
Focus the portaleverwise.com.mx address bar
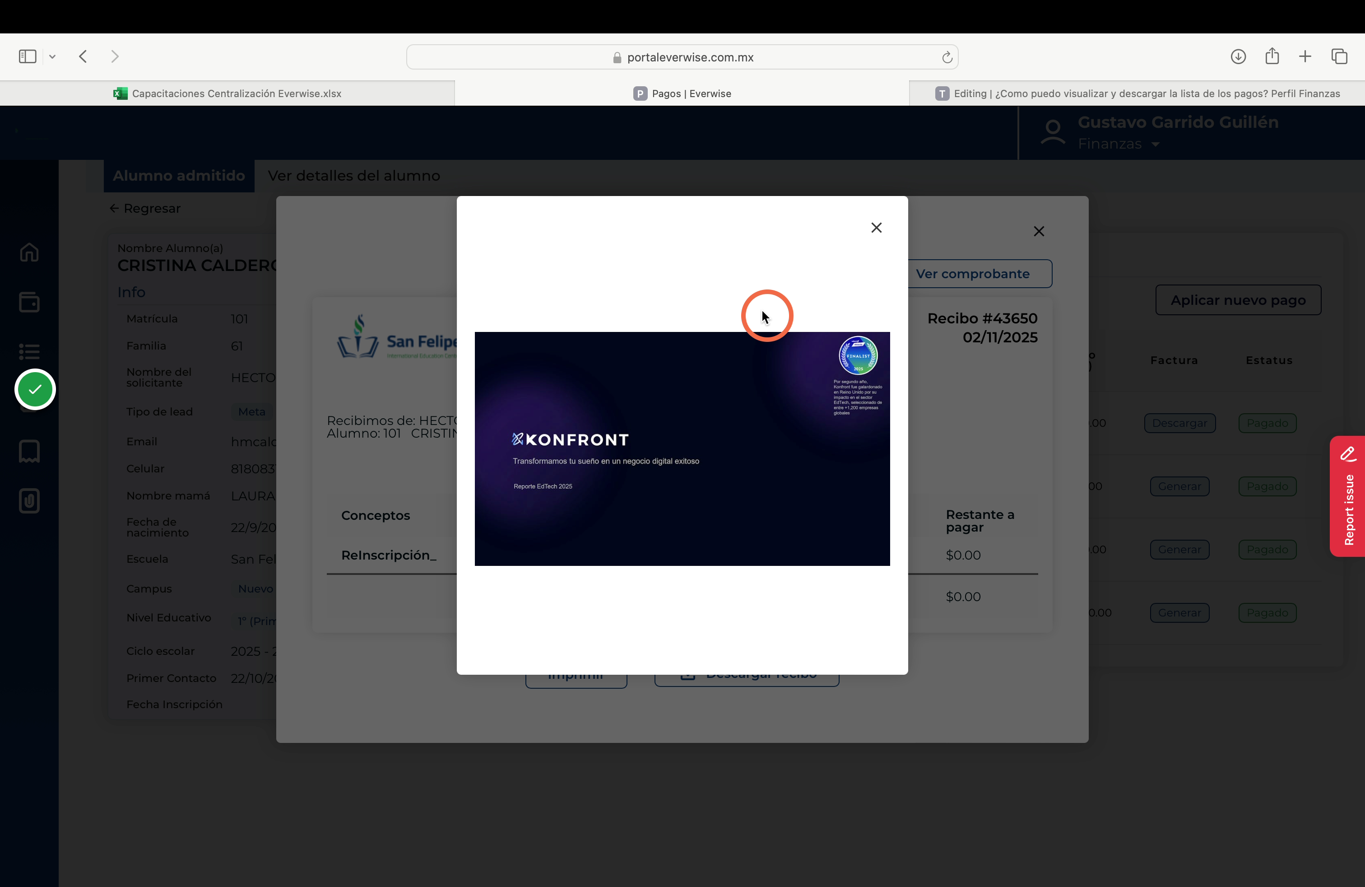[682, 57]
